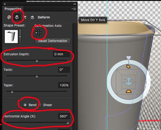Select the Cap properties icon

coord(25,17)
